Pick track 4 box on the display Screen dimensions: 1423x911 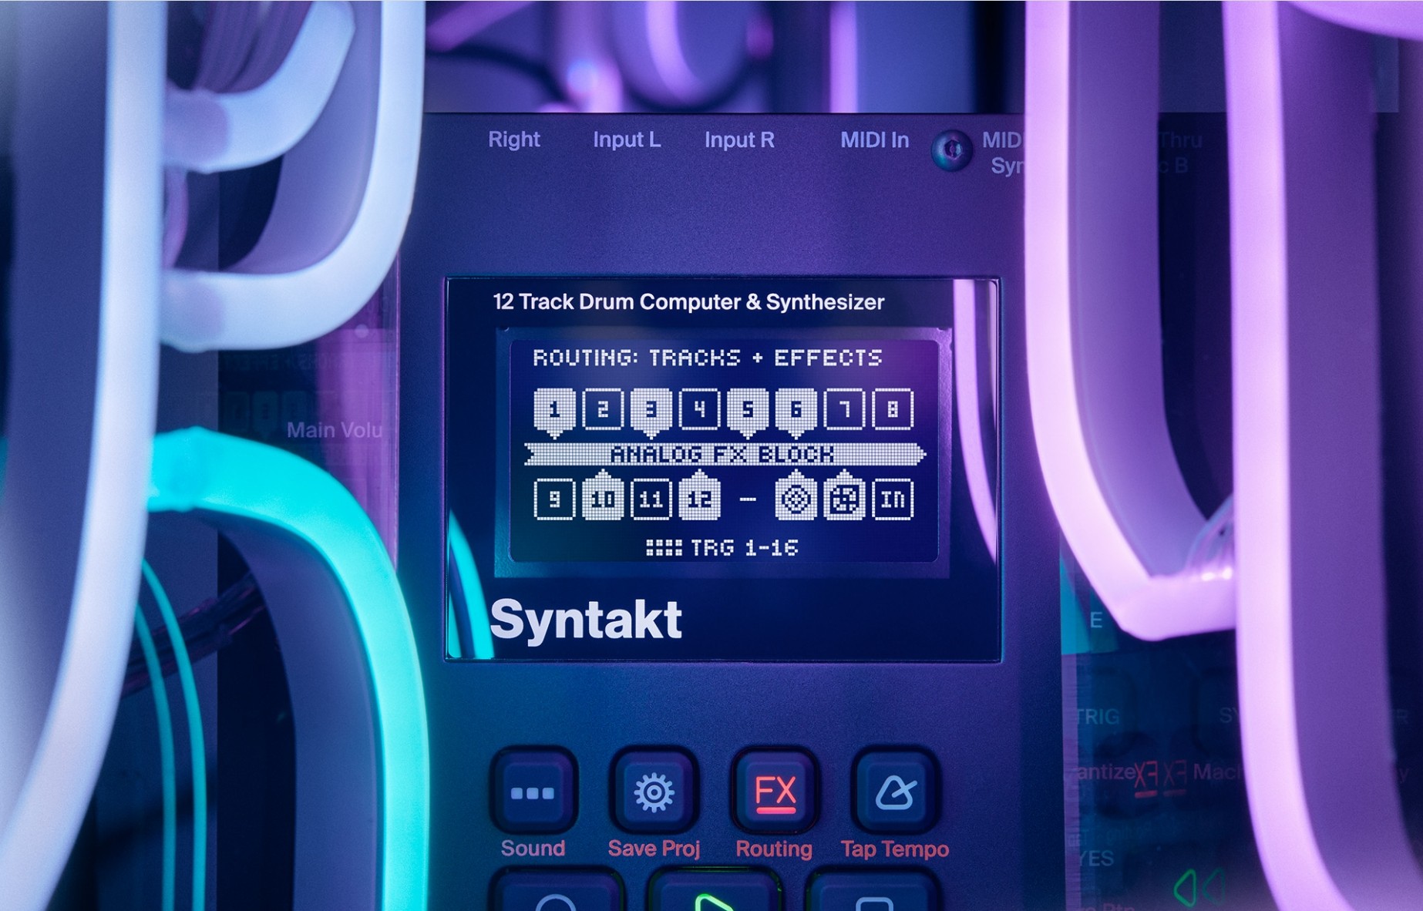coord(699,409)
